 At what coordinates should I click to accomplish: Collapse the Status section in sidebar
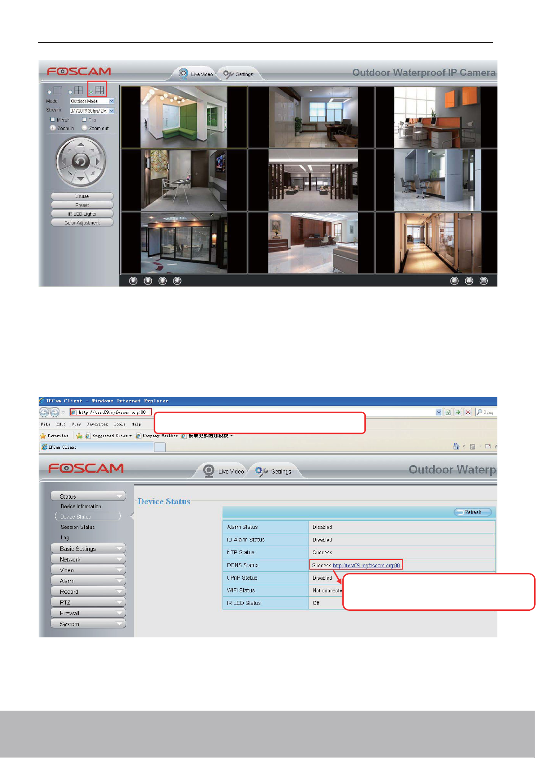pyautogui.click(x=88, y=496)
